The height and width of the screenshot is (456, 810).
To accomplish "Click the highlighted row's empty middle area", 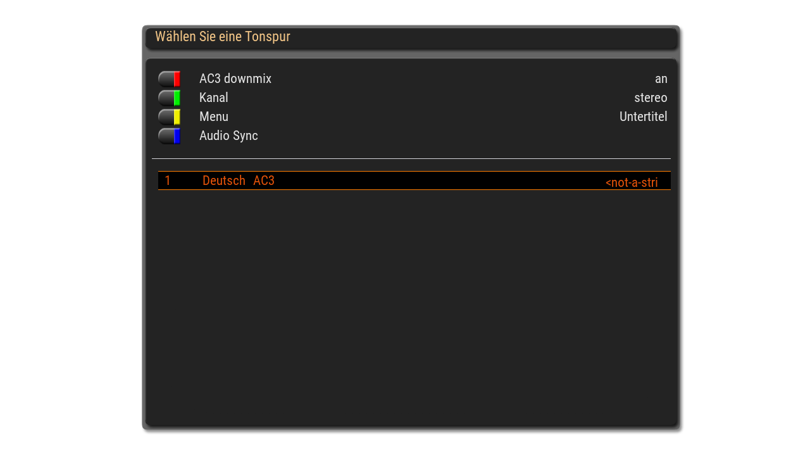I will [437, 181].
